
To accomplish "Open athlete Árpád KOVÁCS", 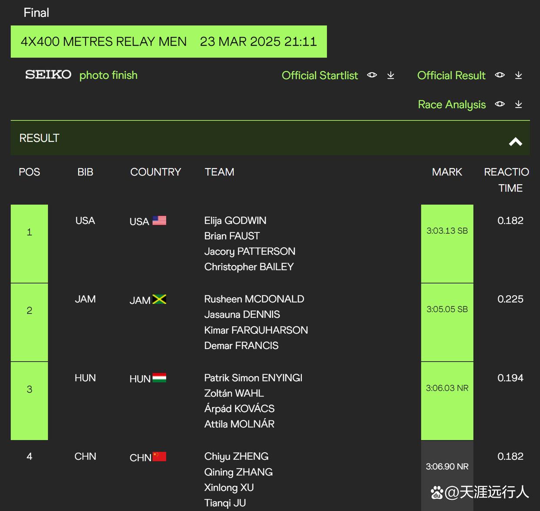I will pos(239,409).
